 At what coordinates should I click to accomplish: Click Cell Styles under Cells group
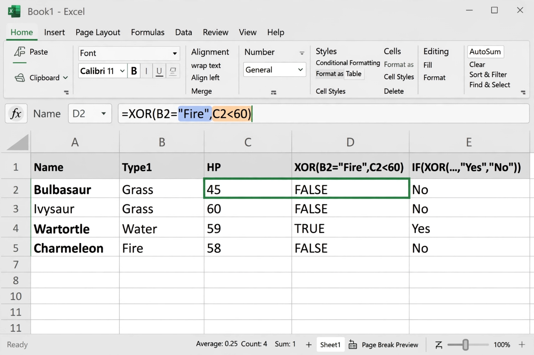coord(399,77)
